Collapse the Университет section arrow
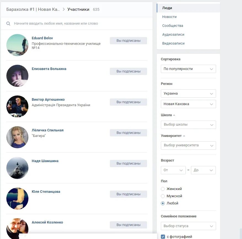 click(184, 136)
